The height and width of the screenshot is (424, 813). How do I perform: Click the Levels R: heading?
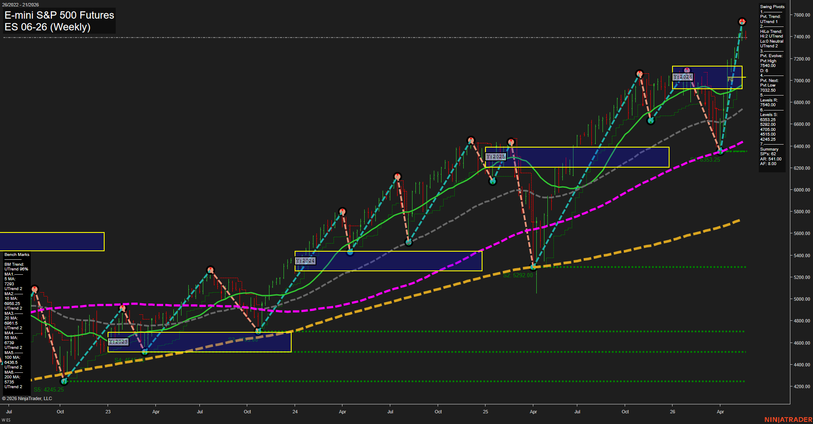coord(769,100)
